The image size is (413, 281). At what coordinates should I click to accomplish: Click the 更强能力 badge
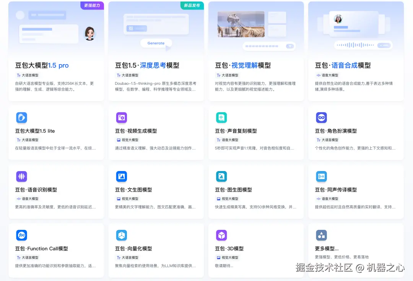click(92, 5)
